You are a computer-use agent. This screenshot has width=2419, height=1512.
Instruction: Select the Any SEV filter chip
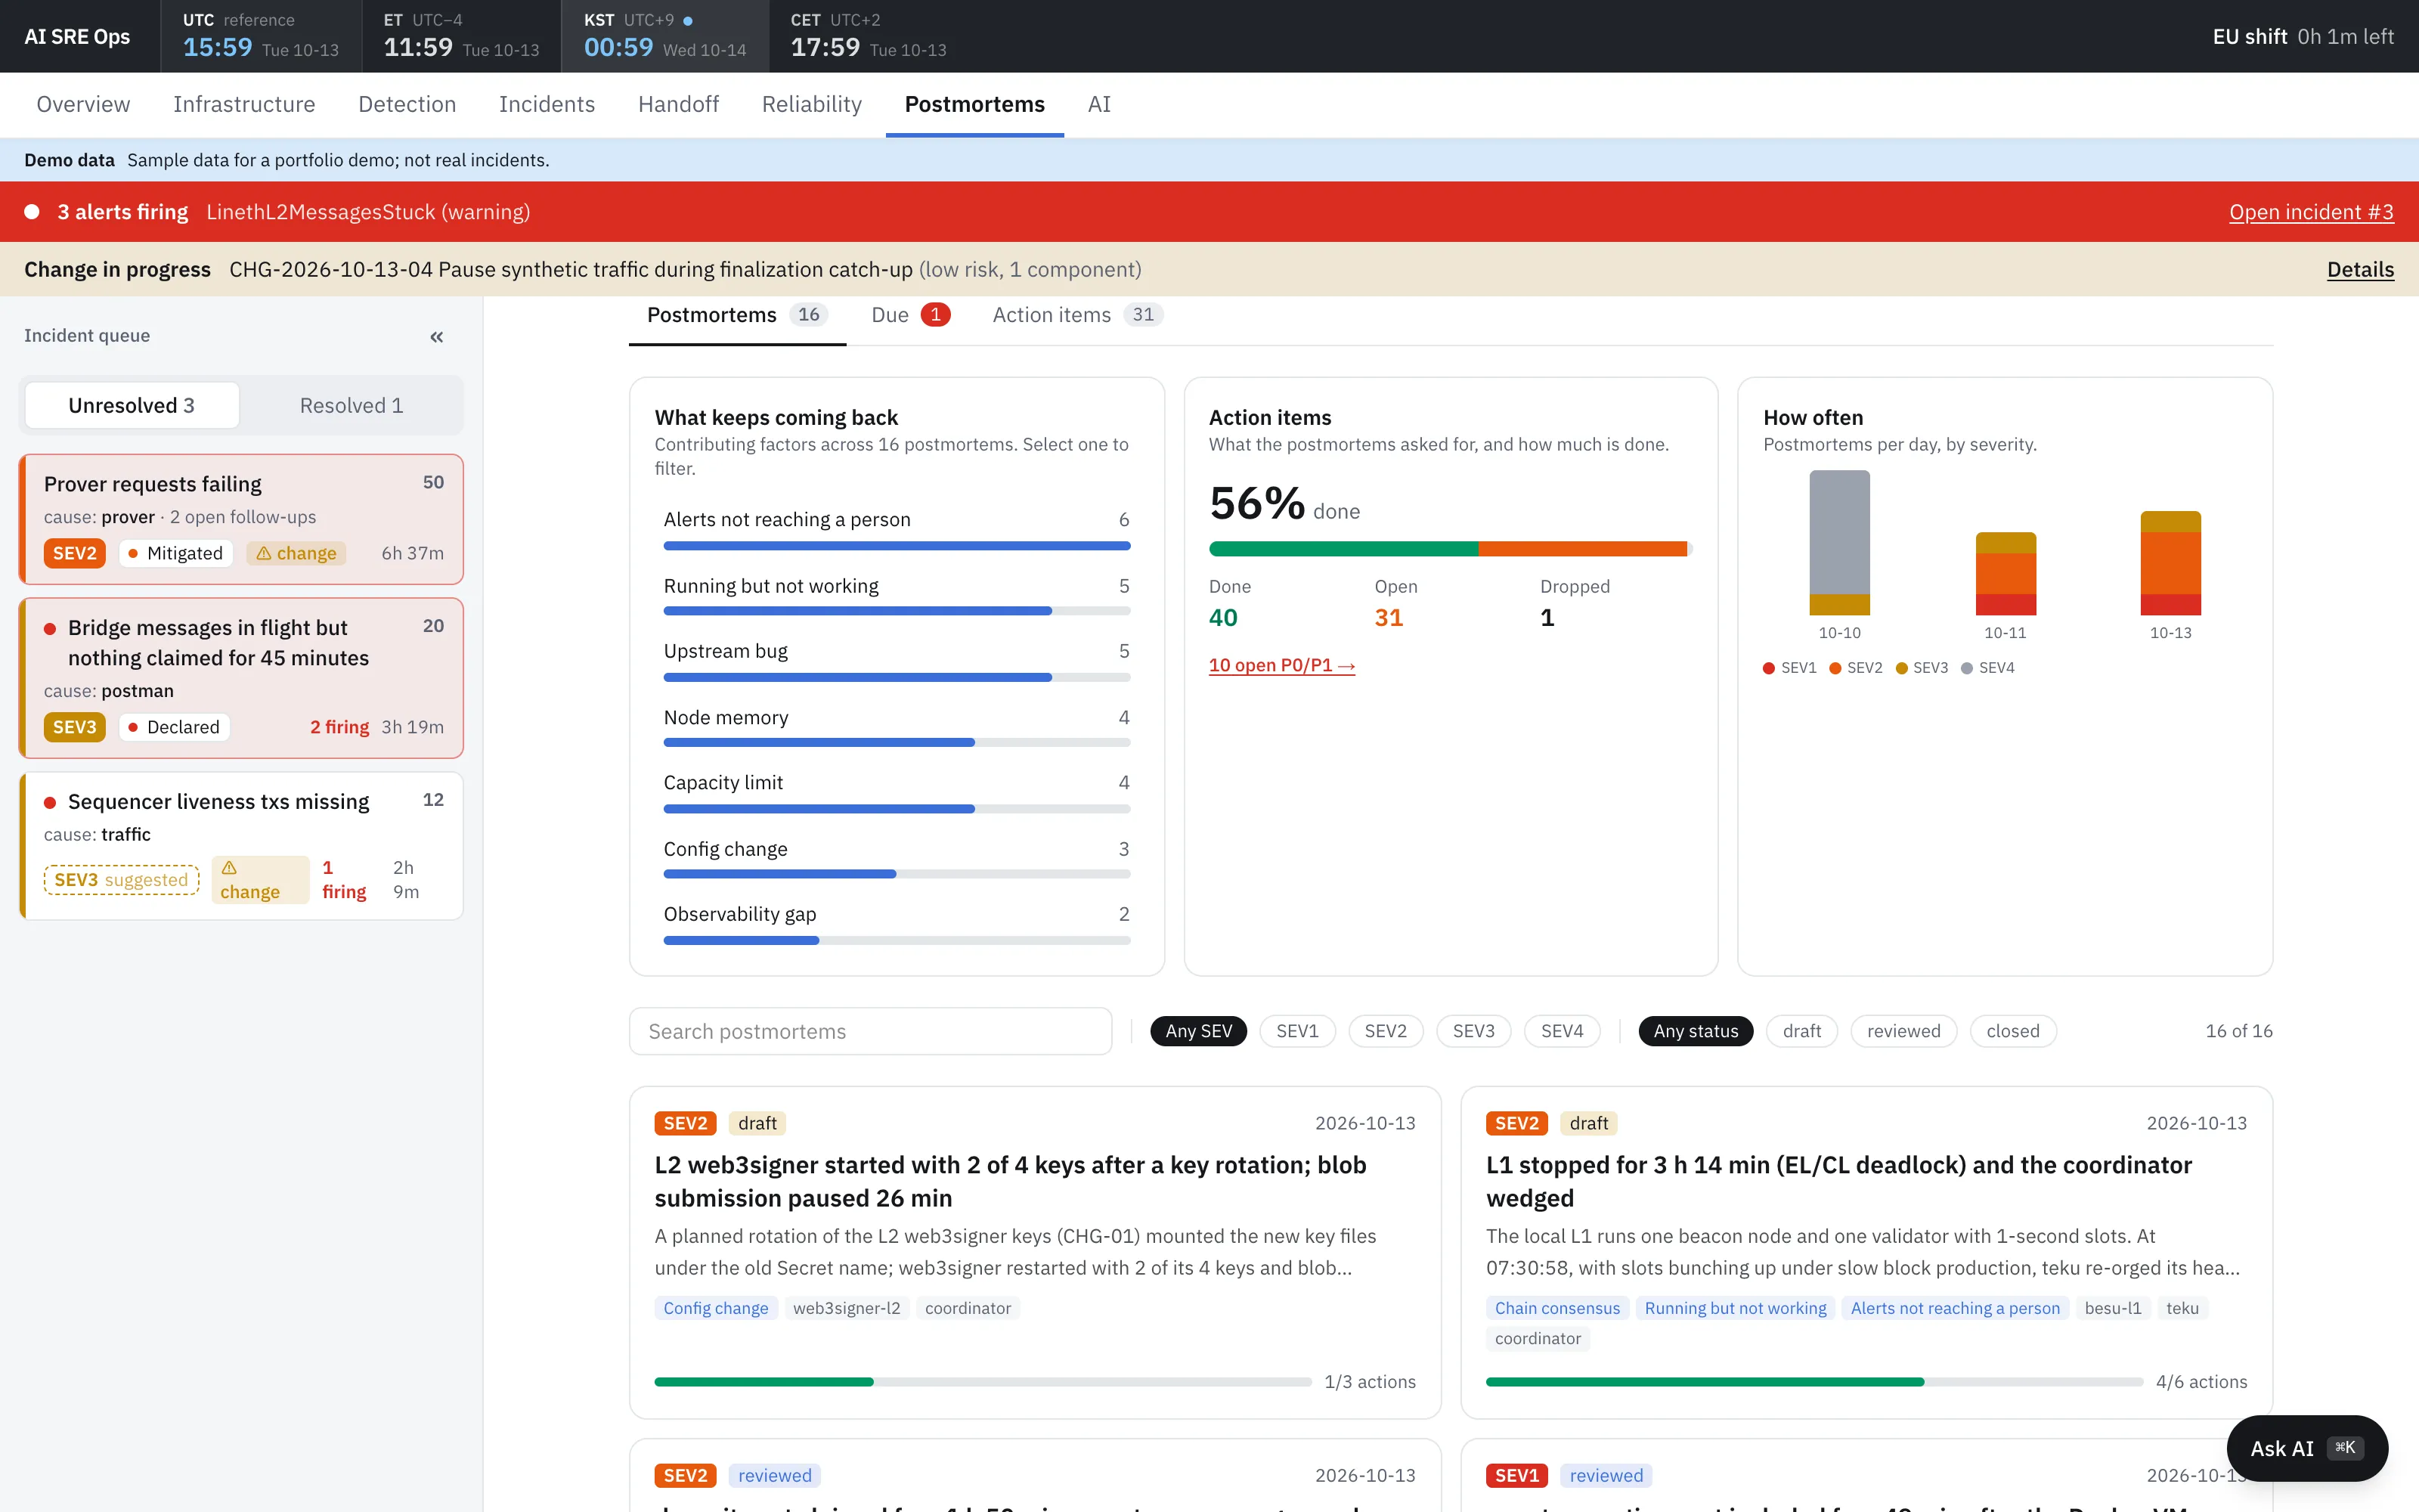pyautogui.click(x=1198, y=1031)
